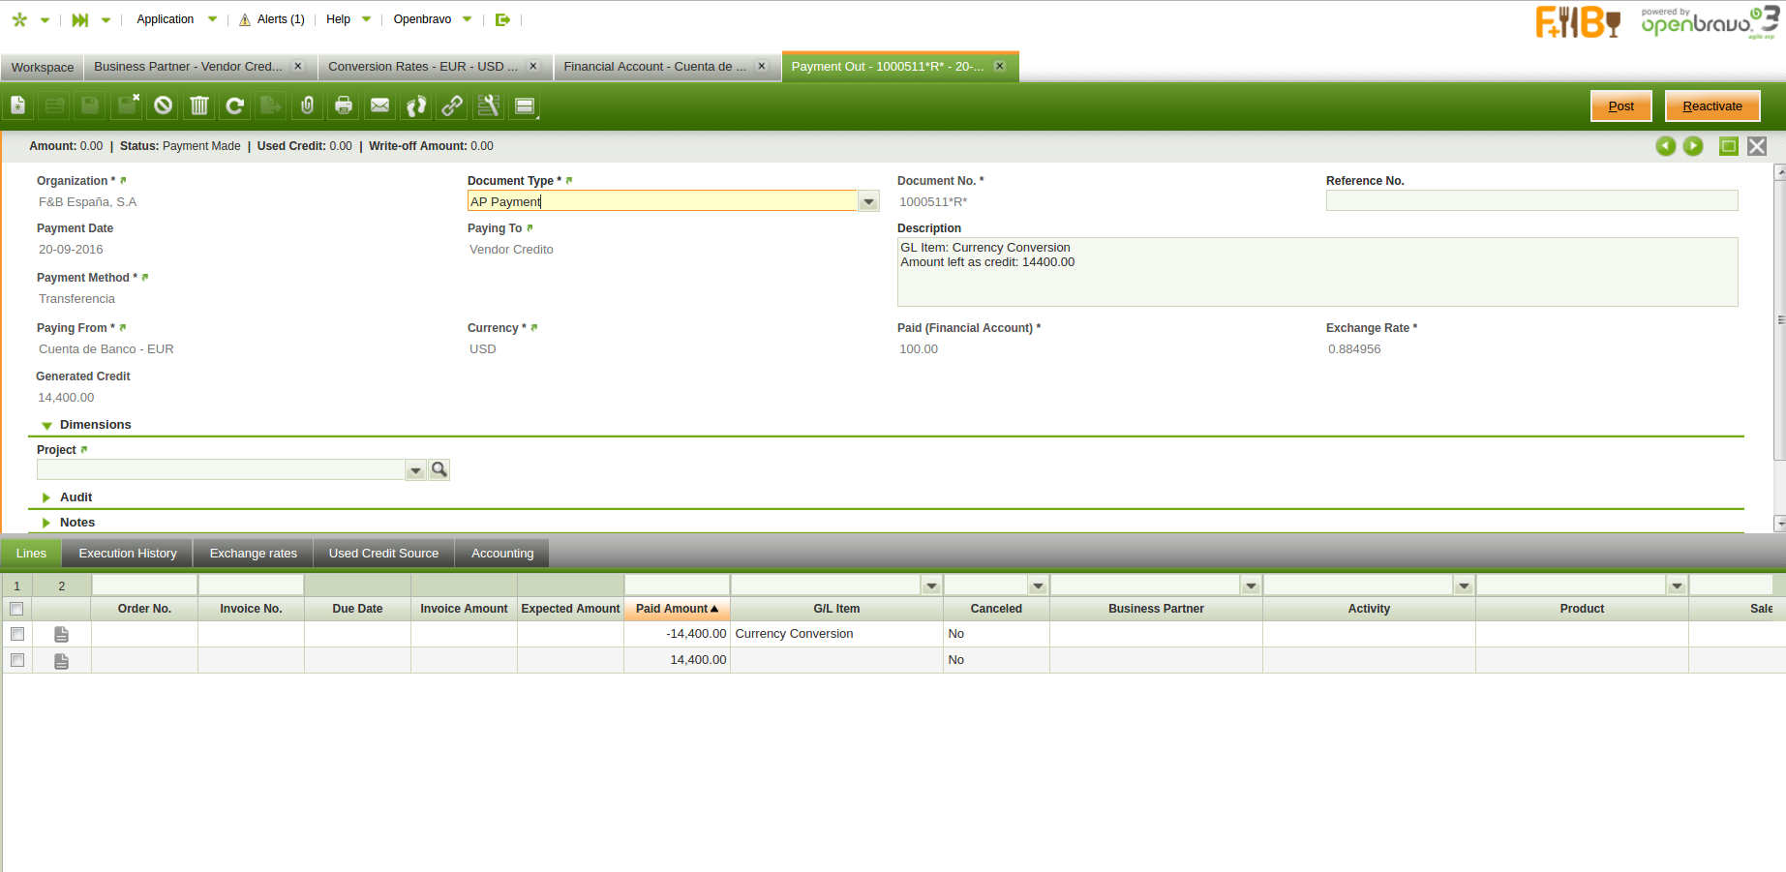Screen dimensions: 1786x872
Task: Click the new record document icon
Action: click(18, 105)
